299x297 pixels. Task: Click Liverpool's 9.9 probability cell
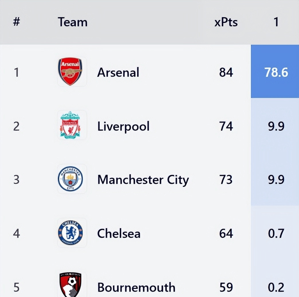click(276, 126)
